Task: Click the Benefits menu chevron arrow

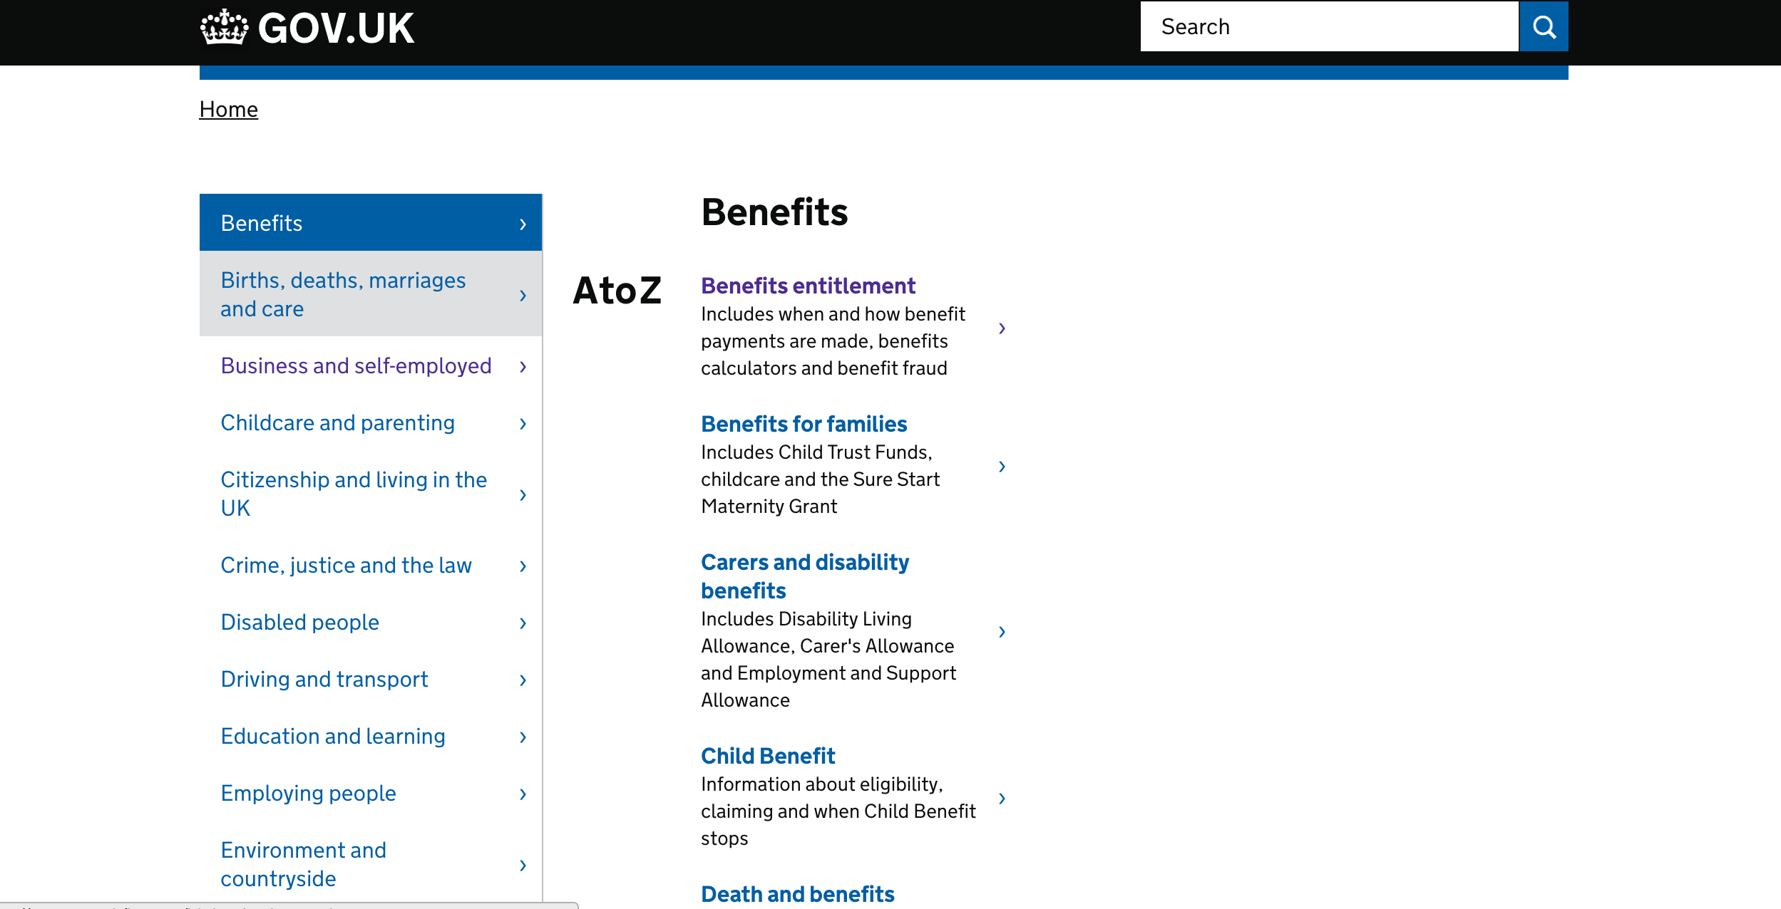Action: (523, 222)
